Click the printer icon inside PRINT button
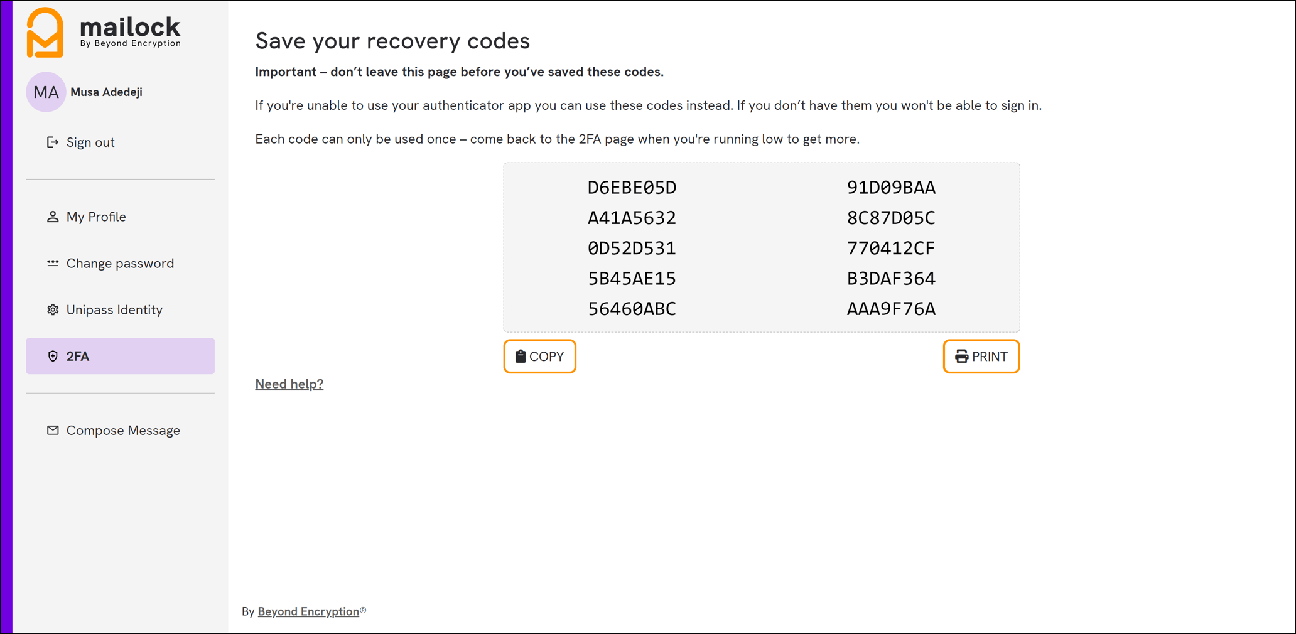 coord(960,356)
